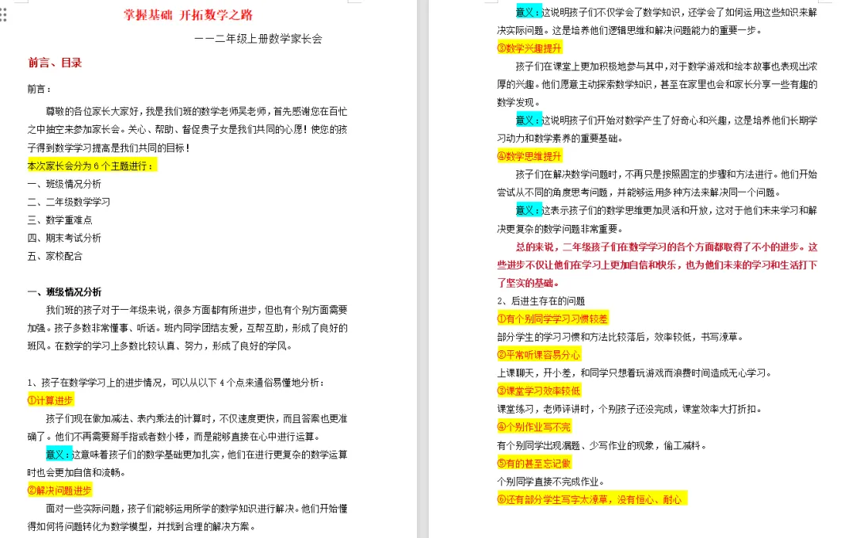Click the line starting "上课聊天,开小差"
Image resolution: width=856 pixels, height=538 pixels.
click(636, 372)
